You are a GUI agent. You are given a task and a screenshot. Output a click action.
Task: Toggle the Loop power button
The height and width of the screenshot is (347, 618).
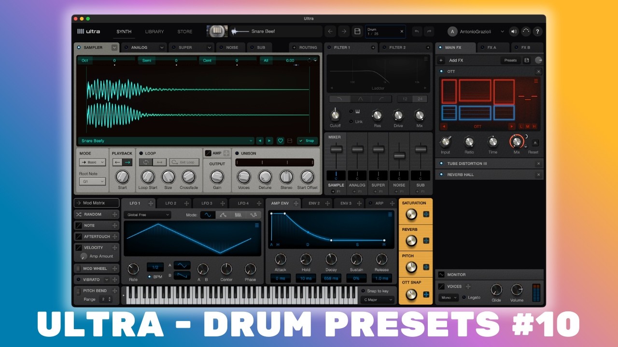[x=141, y=153]
